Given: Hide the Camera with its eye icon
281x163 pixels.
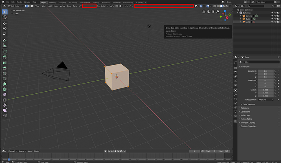Looking at the screenshot, I should pos(275,16).
